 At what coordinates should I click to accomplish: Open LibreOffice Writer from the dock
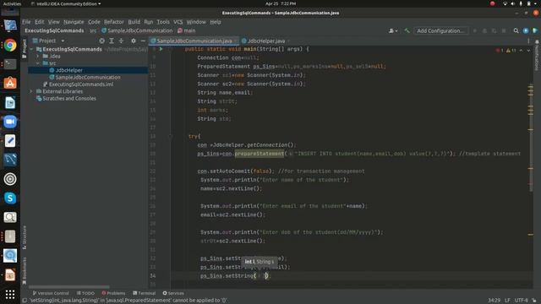(x=10, y=102)
